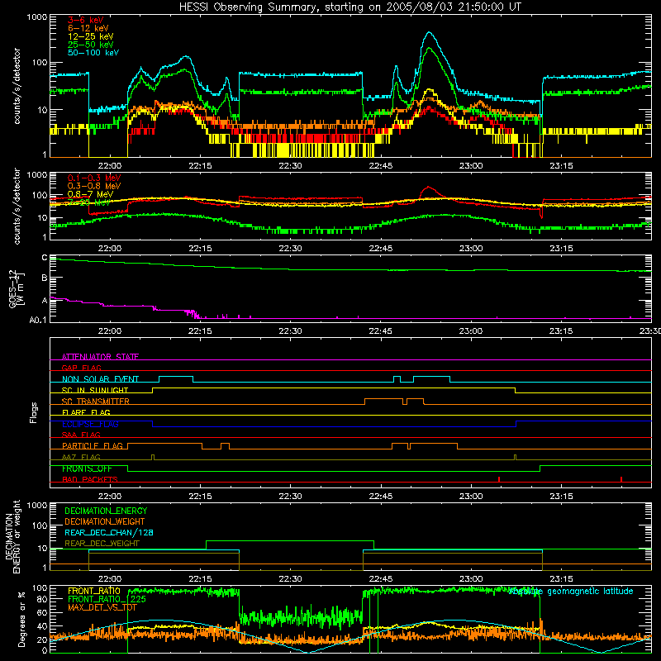Select the 50-100 keV legend label
The height and width of the screenshot is (661, 661).
coord(93,53)
